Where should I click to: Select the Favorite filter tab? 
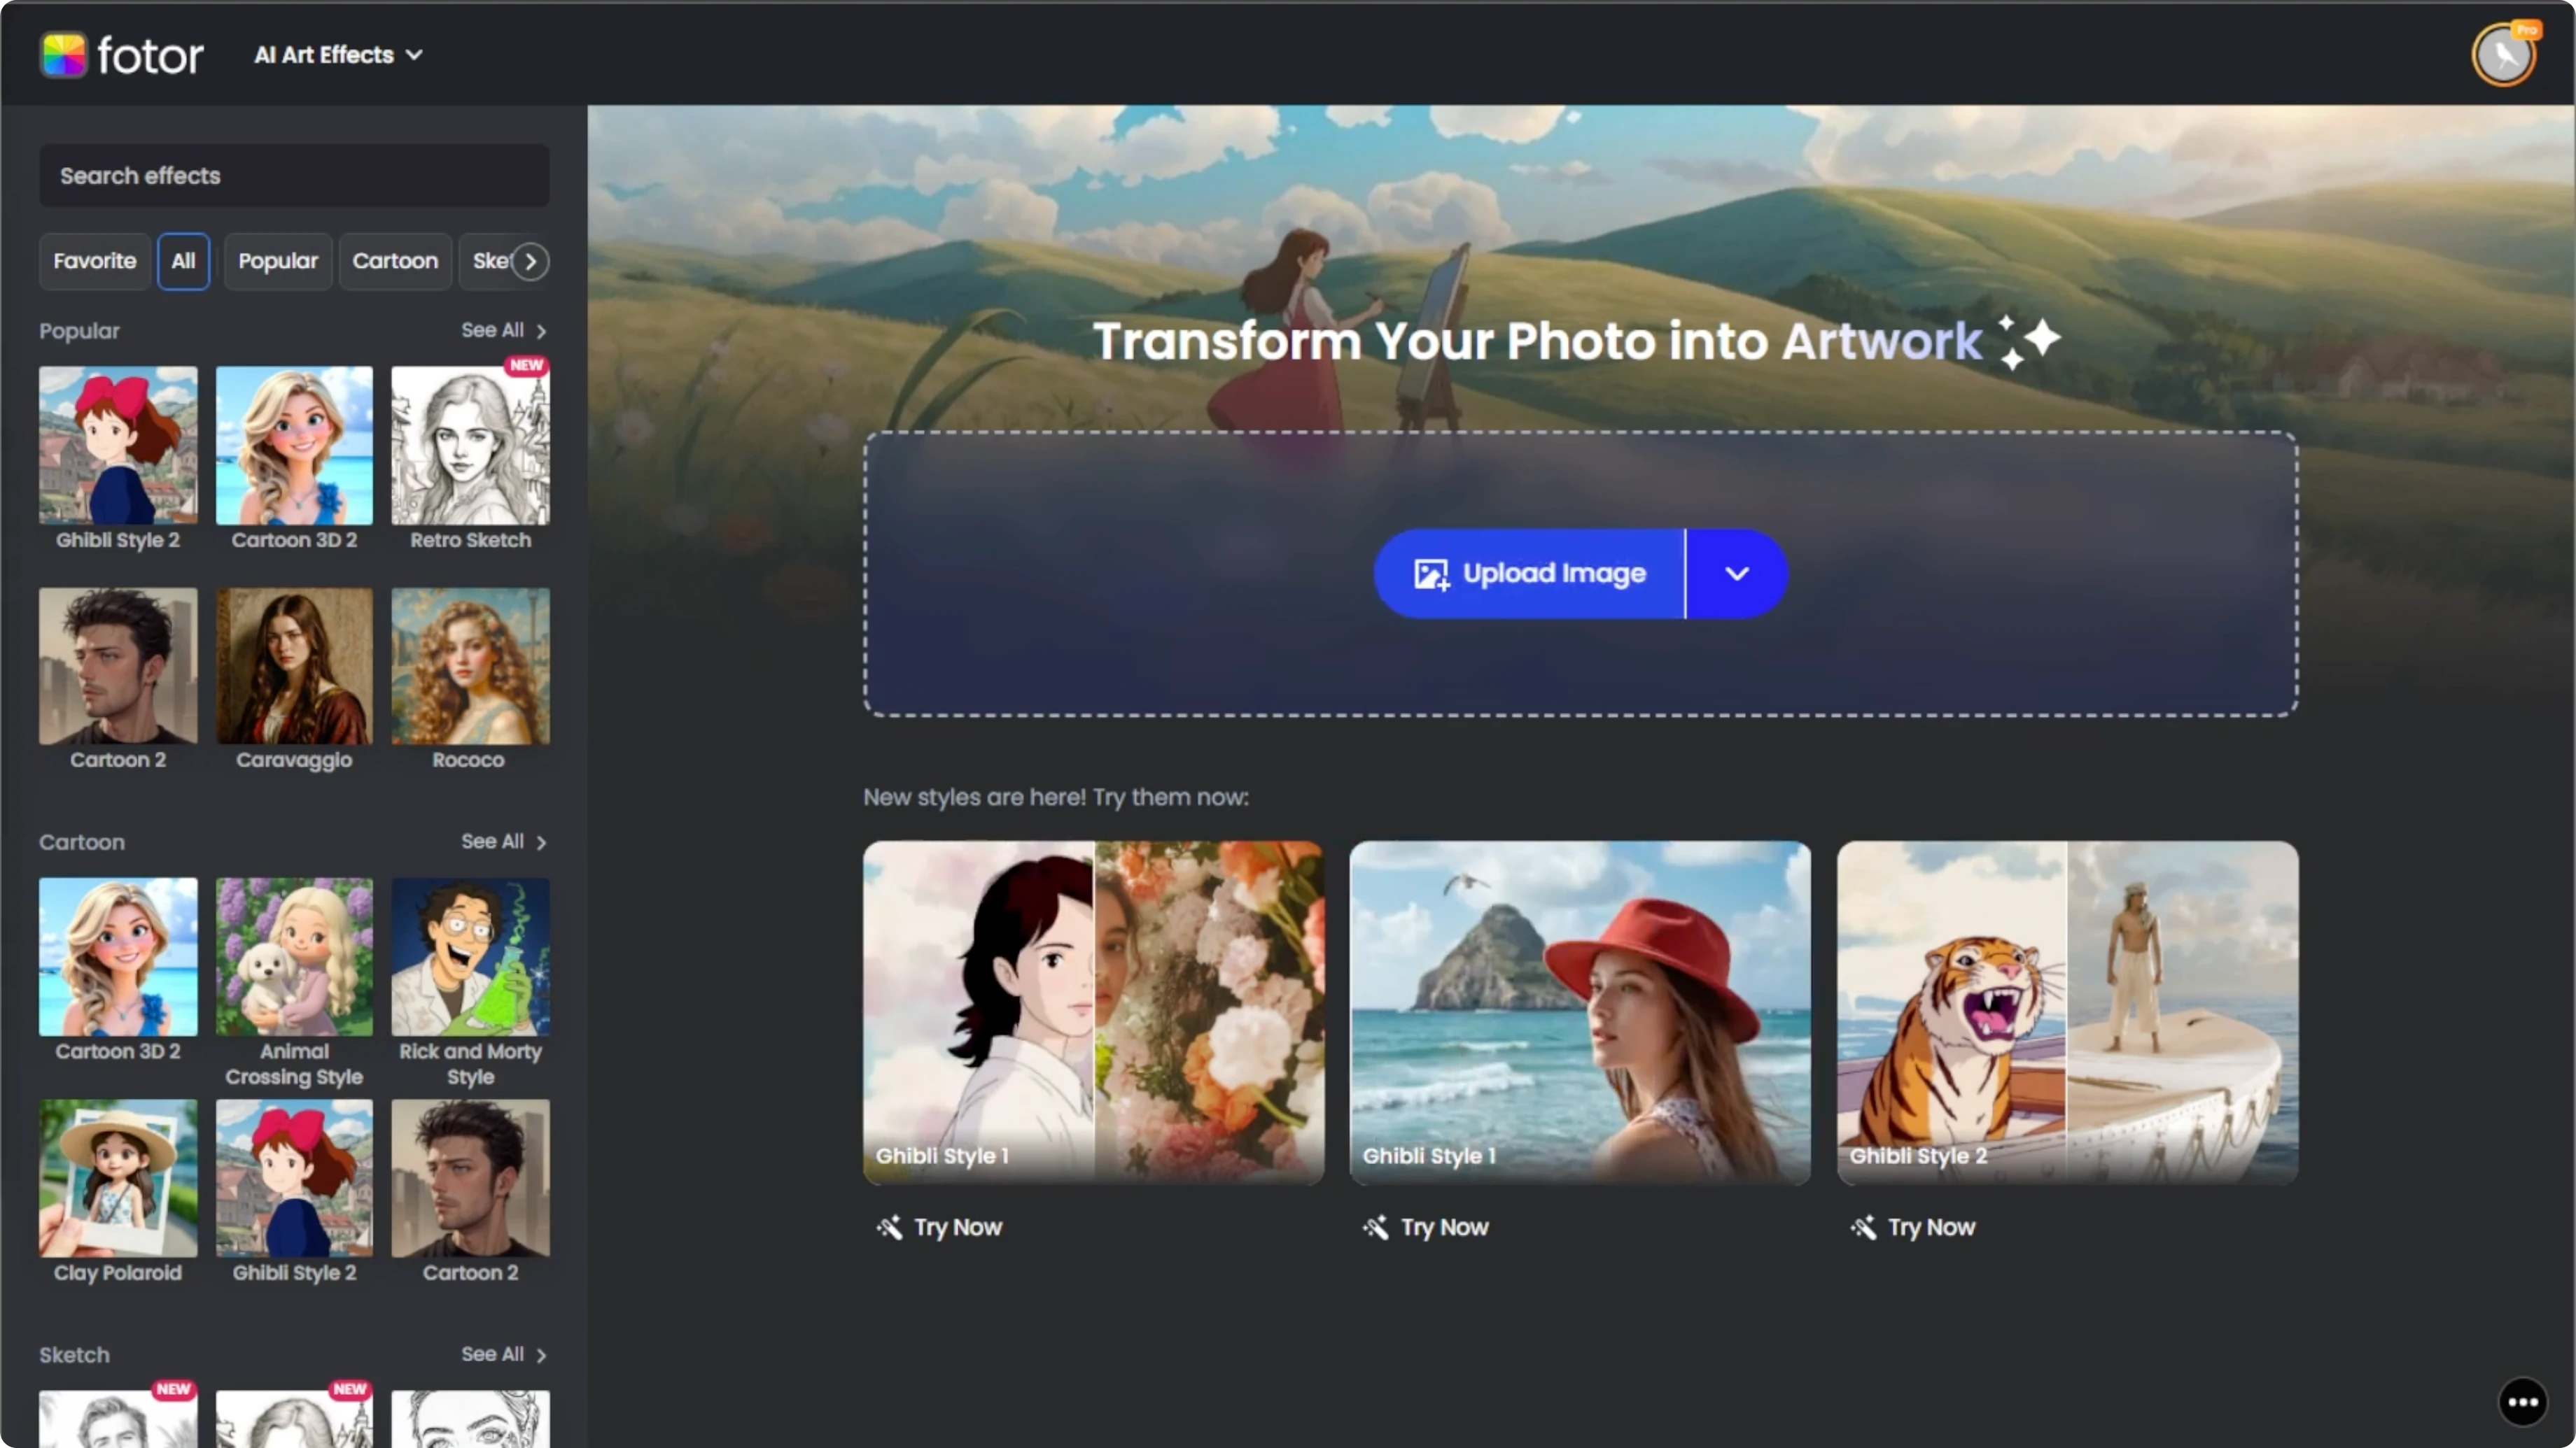pyautogui.click(x=94, y=261)
